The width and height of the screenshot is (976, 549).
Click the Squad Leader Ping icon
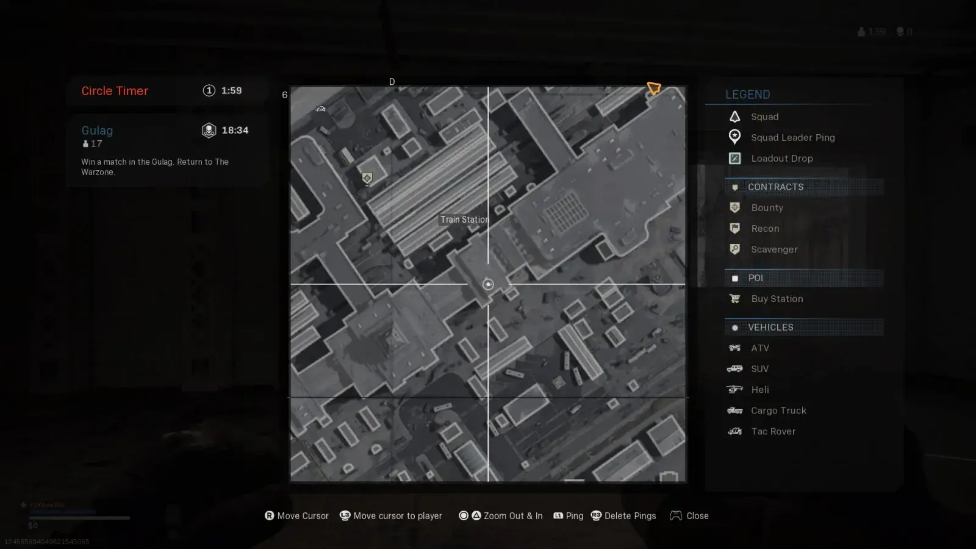coord(735,137)
